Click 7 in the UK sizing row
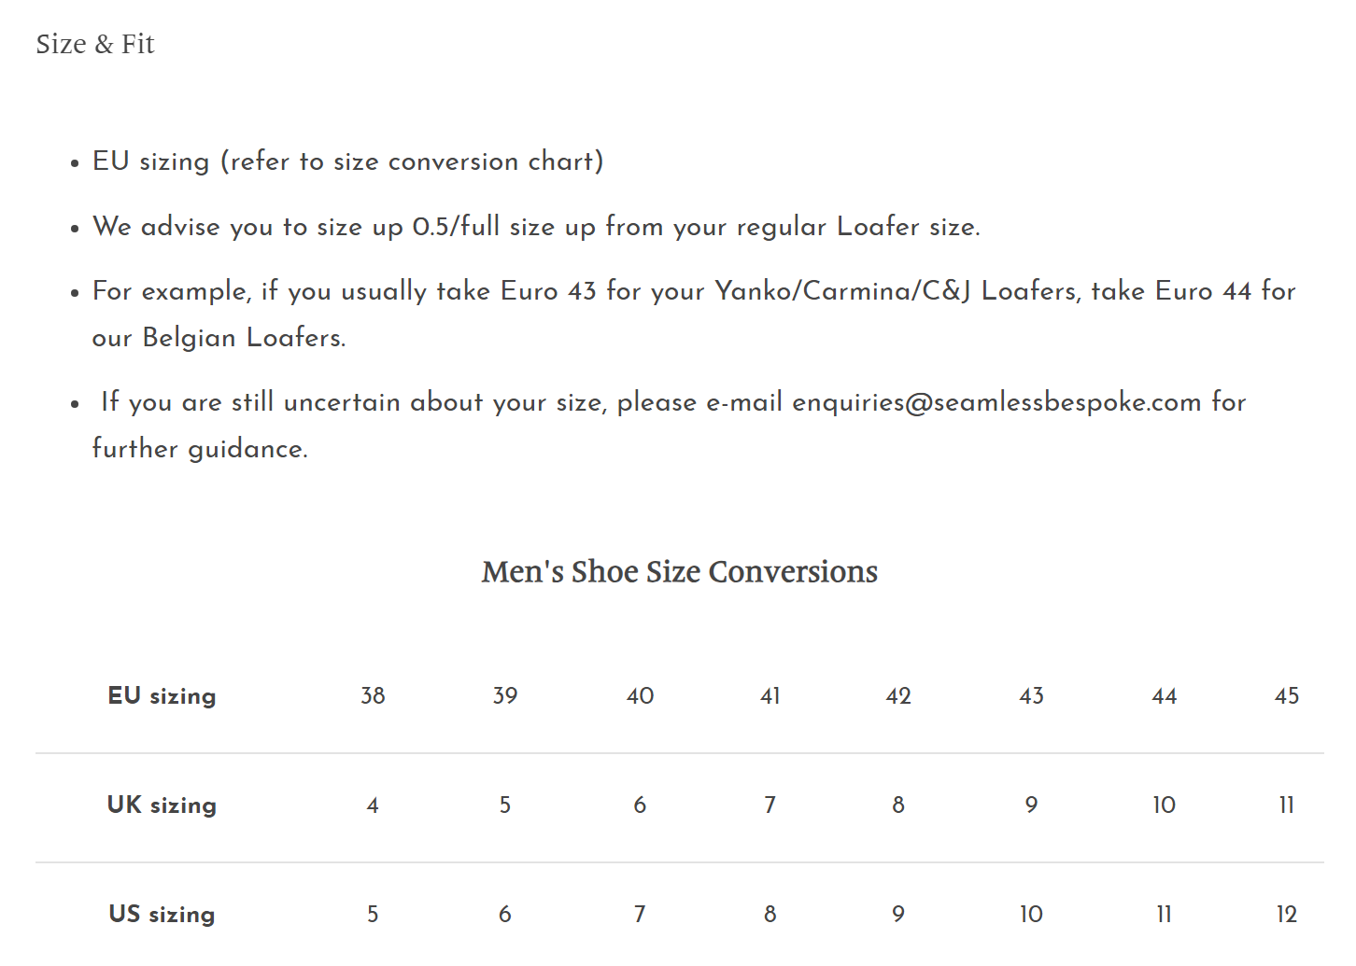Screen dimensions: 1356x966 [x=770, y=805]
